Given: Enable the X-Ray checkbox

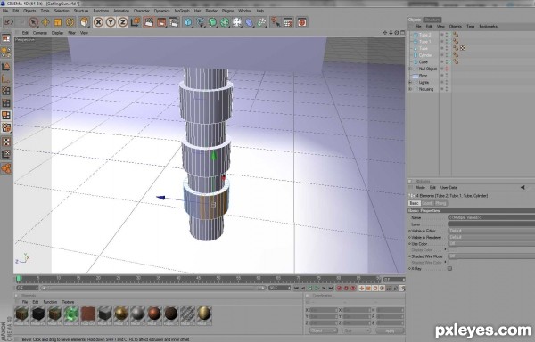Looking at the screenshot, I should (x=449, y=269).
